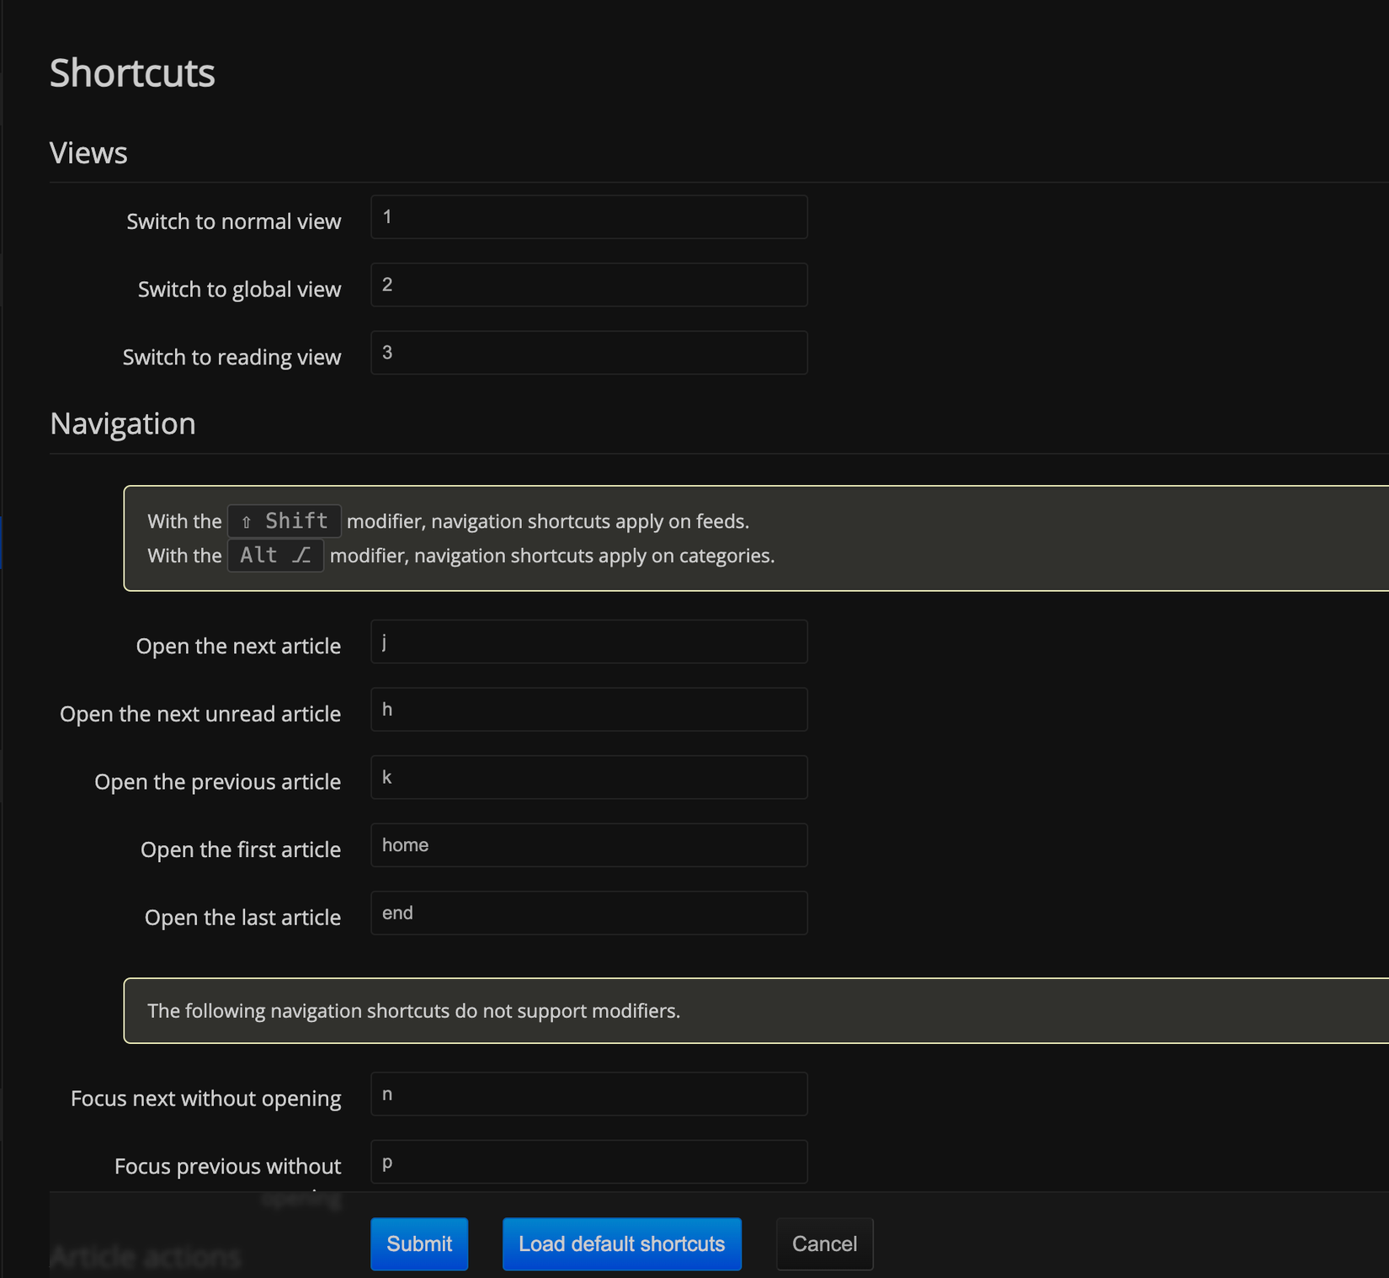1389x1278 pixels.
Task: Focus the Open the next article field
Action: pos(589,642)
